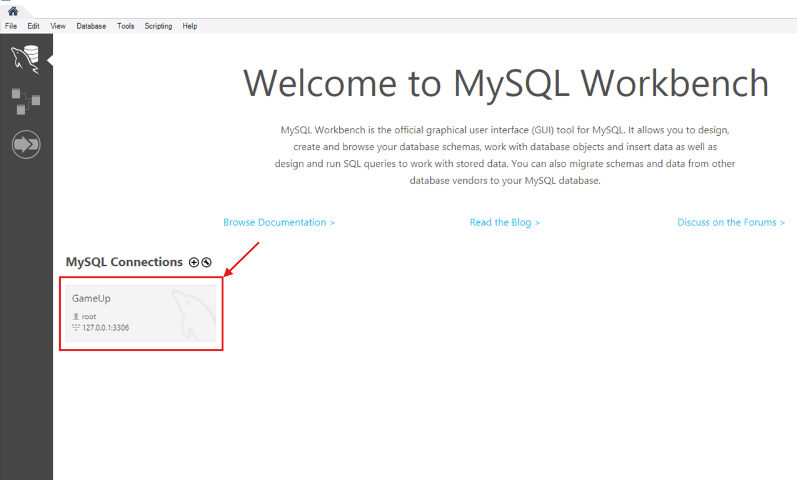The image size is (797, 480).
Task: Open manage connections wrench icon
Action: tap(207, 263)
